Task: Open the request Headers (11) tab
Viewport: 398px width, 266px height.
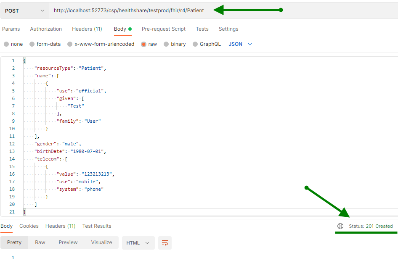Action: tap(87, 29)
